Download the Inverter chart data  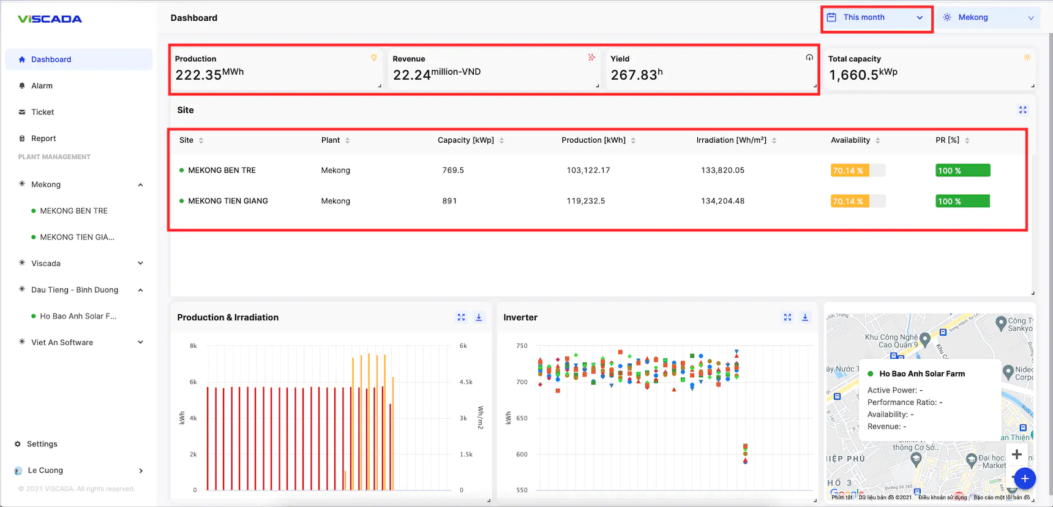[805, 317]
